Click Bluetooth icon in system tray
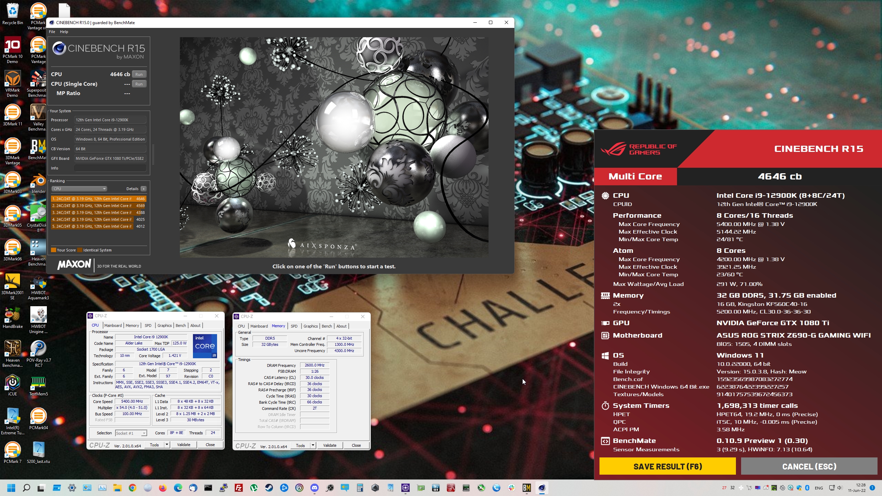 coord(807,488)
